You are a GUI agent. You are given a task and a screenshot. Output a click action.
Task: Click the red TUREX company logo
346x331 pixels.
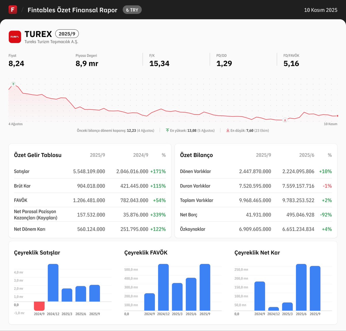pyautogui.click(x=15, y=37)
